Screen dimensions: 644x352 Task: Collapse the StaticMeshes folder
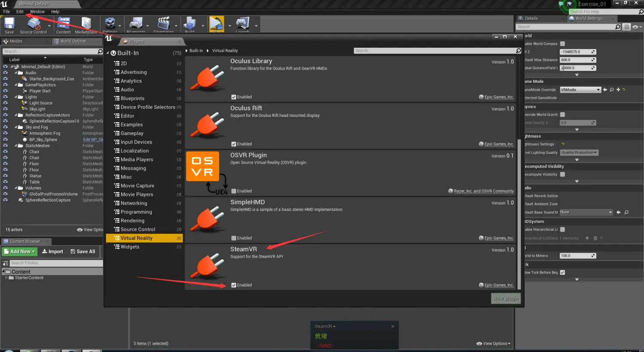click(16, 146)
